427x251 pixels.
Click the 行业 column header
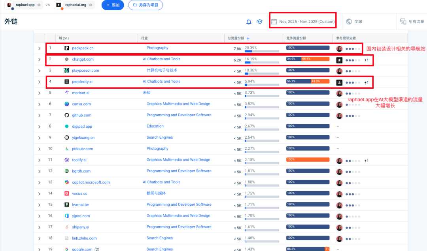pos(144,38)
